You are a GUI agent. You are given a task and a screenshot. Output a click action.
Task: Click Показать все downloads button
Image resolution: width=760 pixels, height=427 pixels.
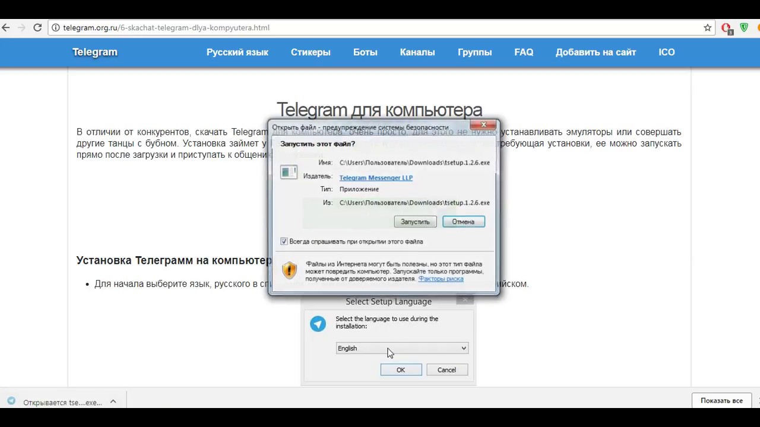click(x=721, y=400)
